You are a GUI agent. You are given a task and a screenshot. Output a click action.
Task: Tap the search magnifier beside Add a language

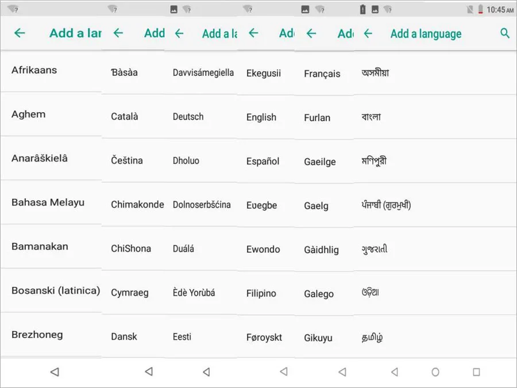click(505, 33)
